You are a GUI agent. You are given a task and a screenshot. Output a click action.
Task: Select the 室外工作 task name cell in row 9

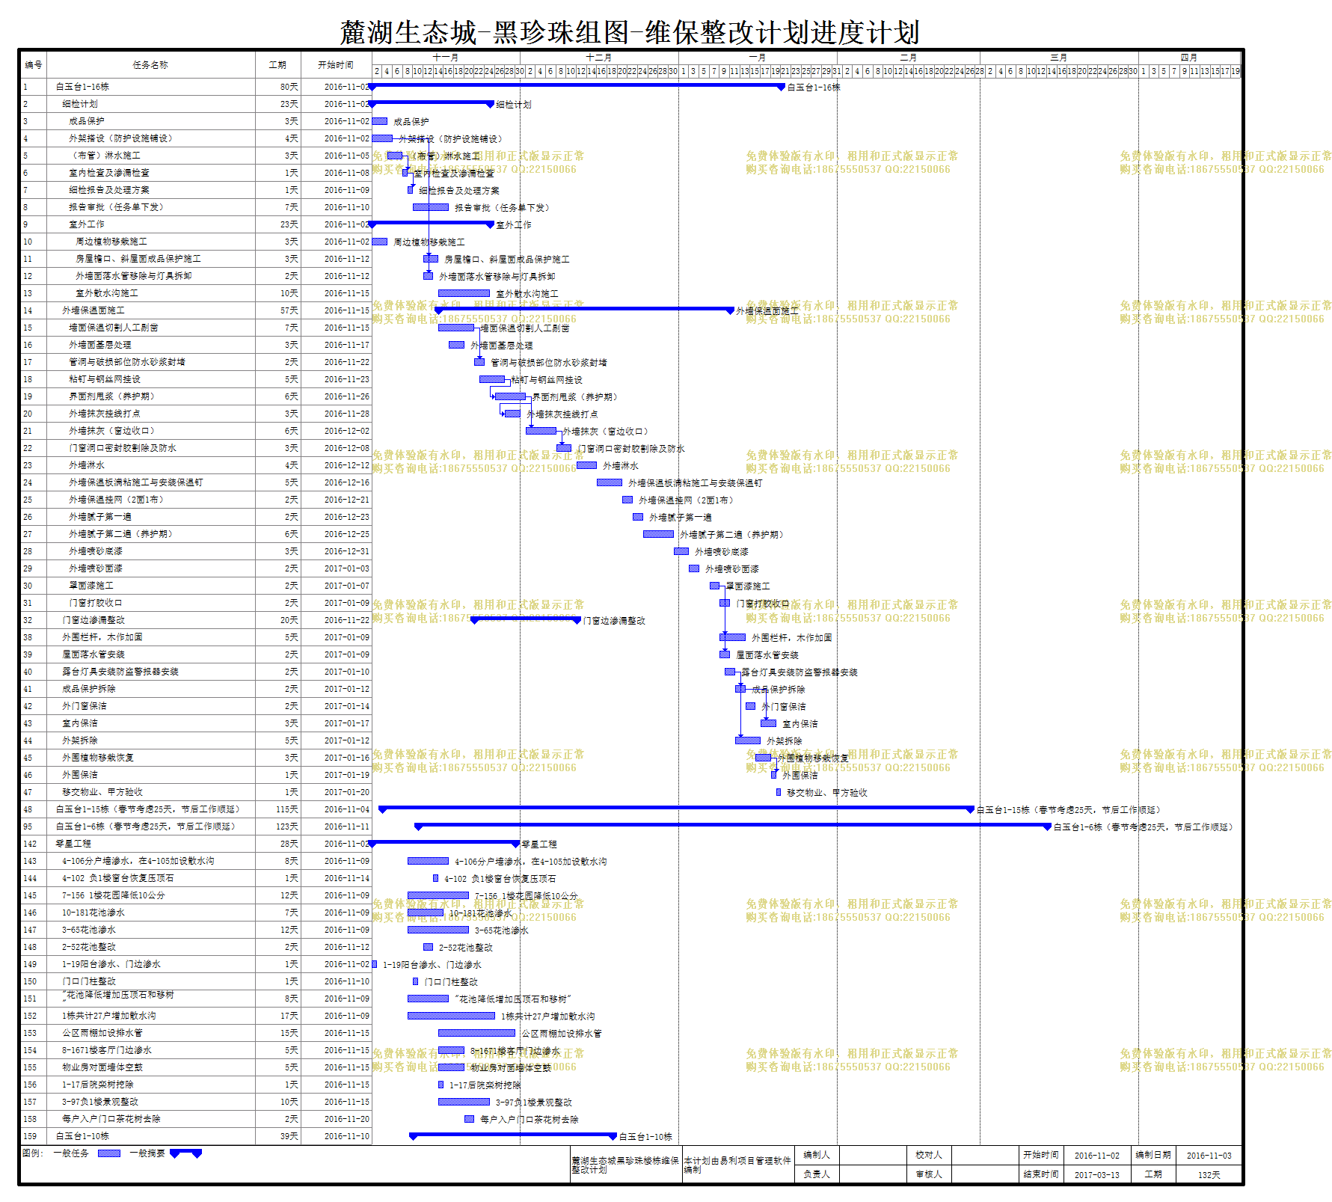click(x=151, y=224)
